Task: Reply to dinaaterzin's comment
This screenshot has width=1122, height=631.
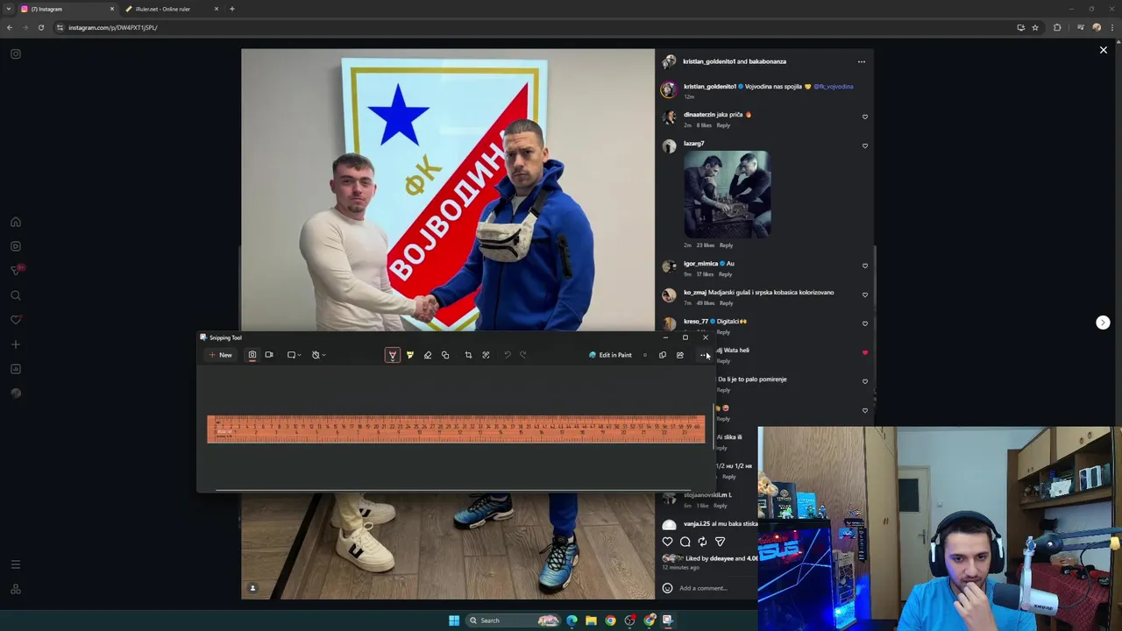Action: [723, 125]
